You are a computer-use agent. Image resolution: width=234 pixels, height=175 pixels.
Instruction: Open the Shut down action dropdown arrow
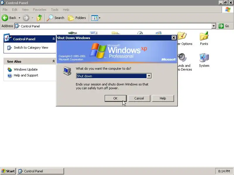coord(149,76)
